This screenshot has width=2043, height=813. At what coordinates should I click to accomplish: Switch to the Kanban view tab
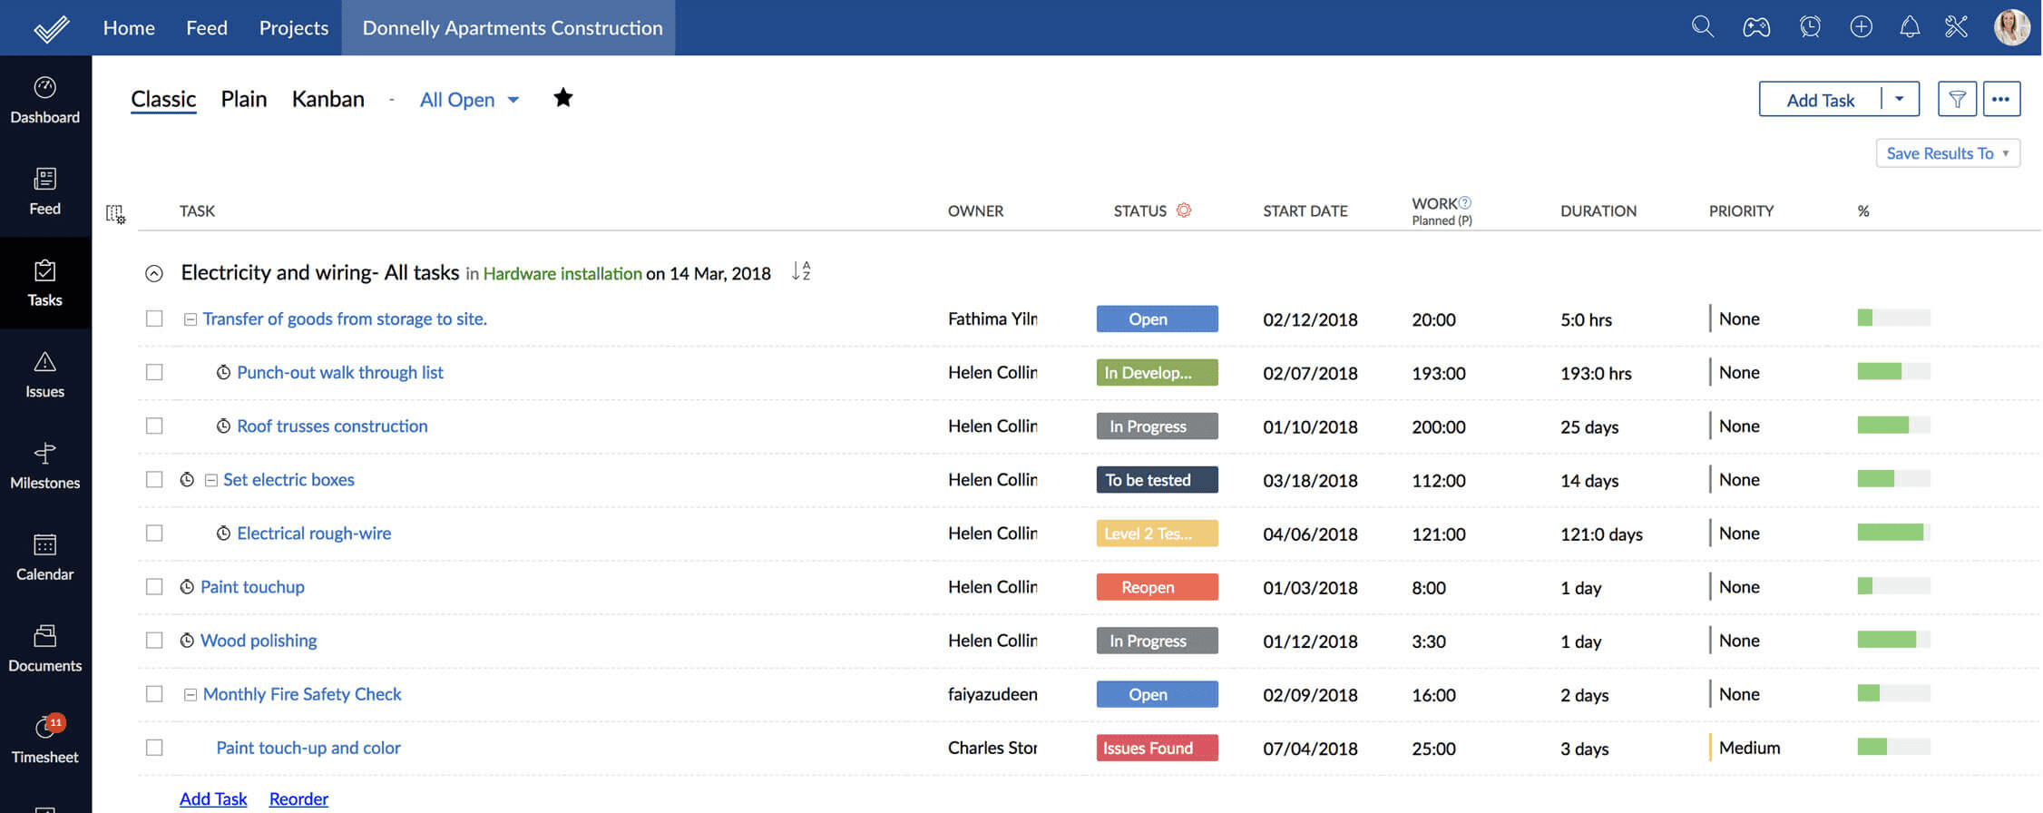click(327, 99)
